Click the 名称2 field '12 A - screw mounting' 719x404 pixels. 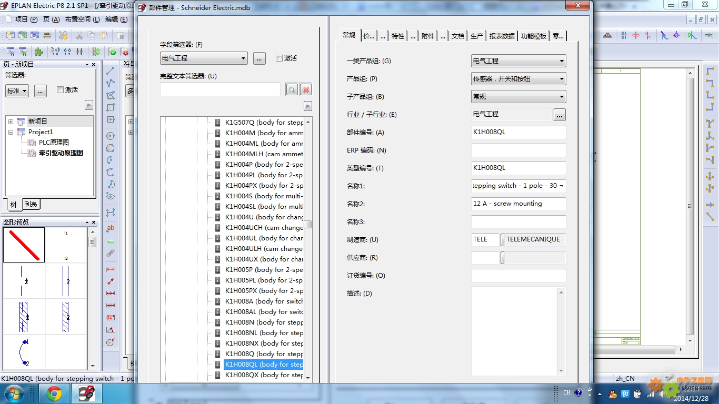[518, 204]
